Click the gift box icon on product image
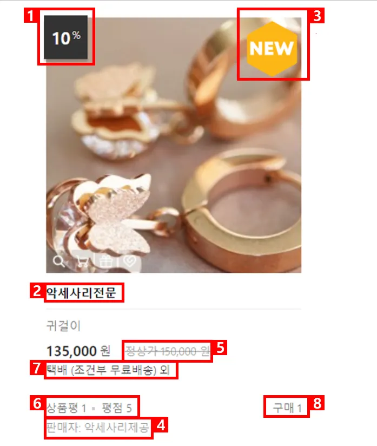The image size is (377, 446). 106,261
